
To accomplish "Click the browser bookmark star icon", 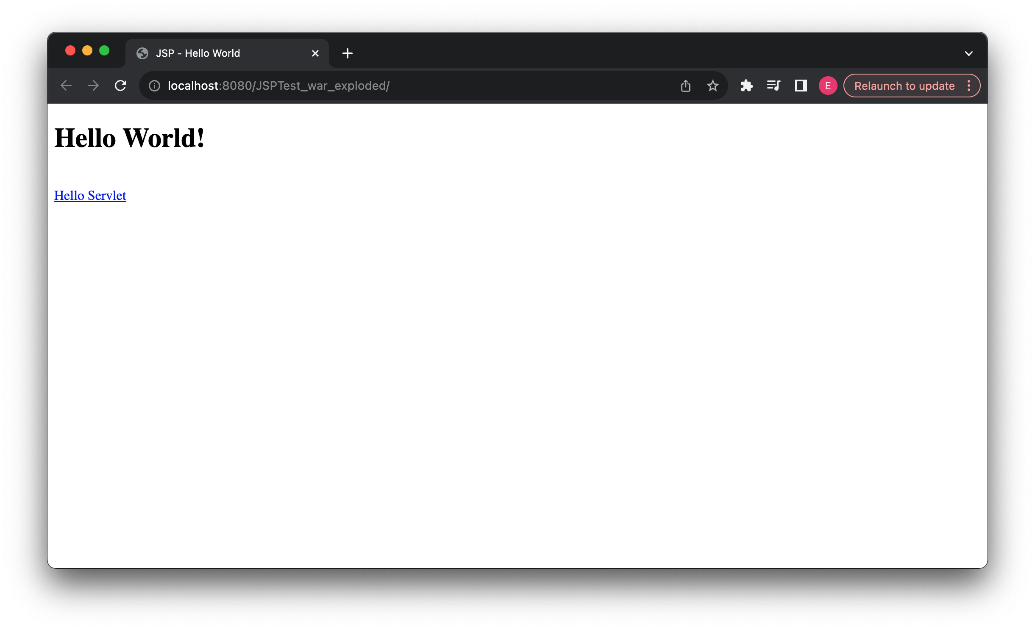I will pyautogui.click(x=712, y=85).
